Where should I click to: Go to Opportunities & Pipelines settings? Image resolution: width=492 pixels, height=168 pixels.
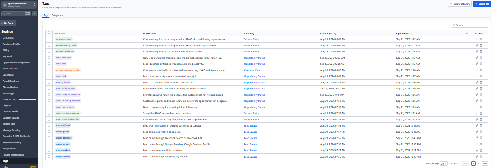click(x=16, y=63)
